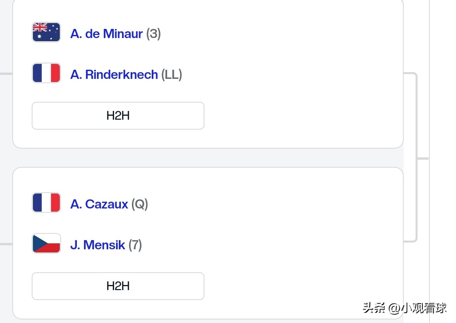456x323 pixels.
Task: Click the bracket connector joining both matches
Action: click(416, 158)
